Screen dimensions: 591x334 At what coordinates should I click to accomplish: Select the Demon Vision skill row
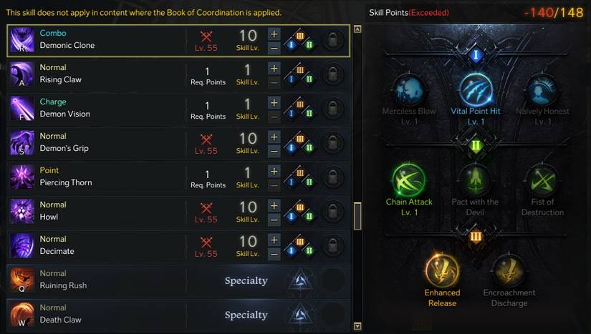click(93, 109)
